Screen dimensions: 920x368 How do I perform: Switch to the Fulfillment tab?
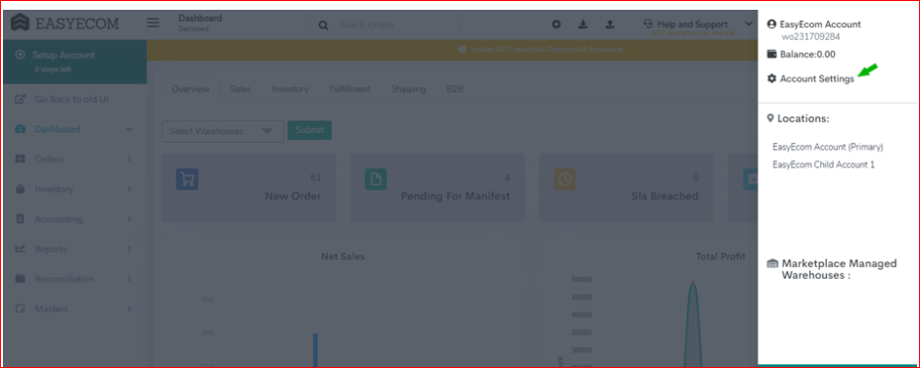[349, 89]
